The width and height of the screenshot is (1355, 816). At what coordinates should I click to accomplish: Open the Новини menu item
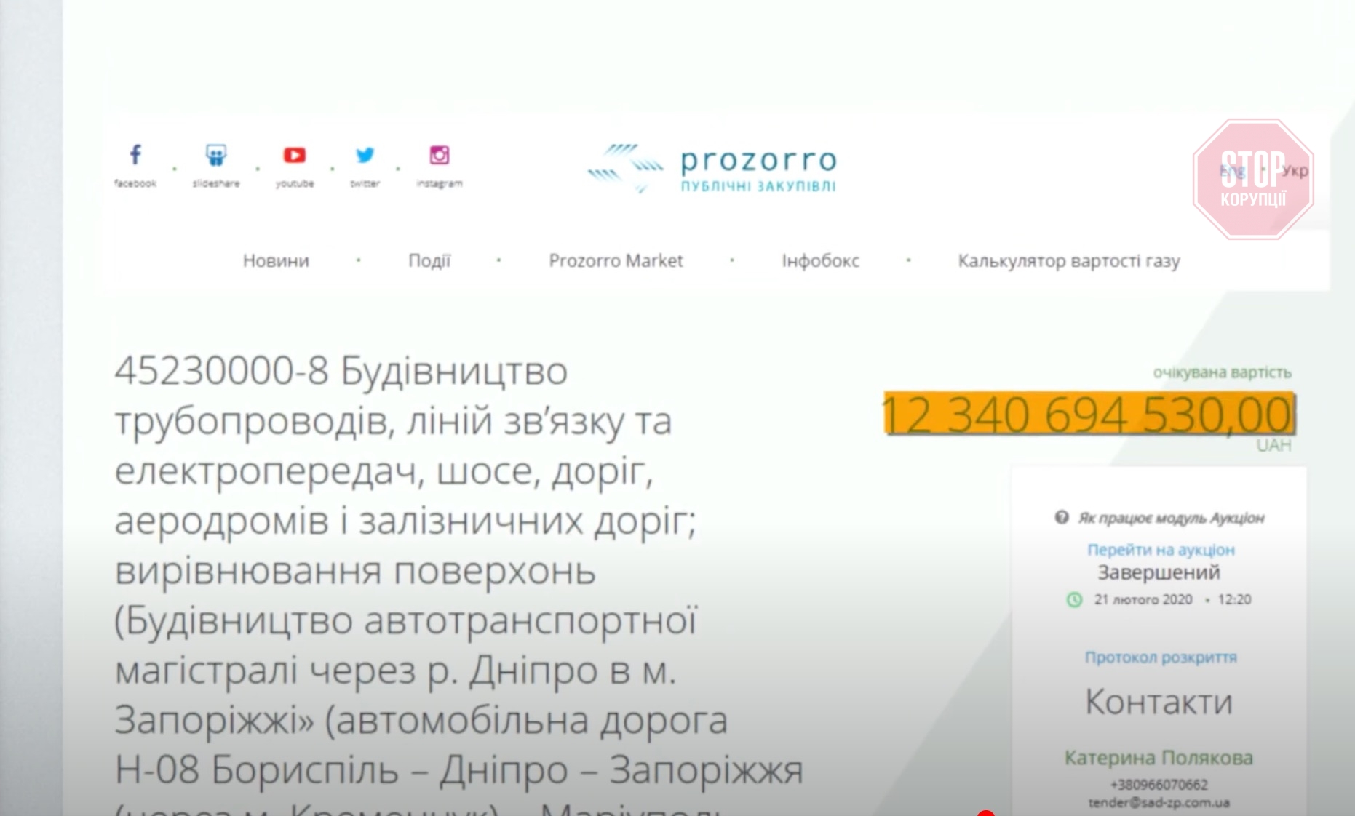click(x=276, y=260)
